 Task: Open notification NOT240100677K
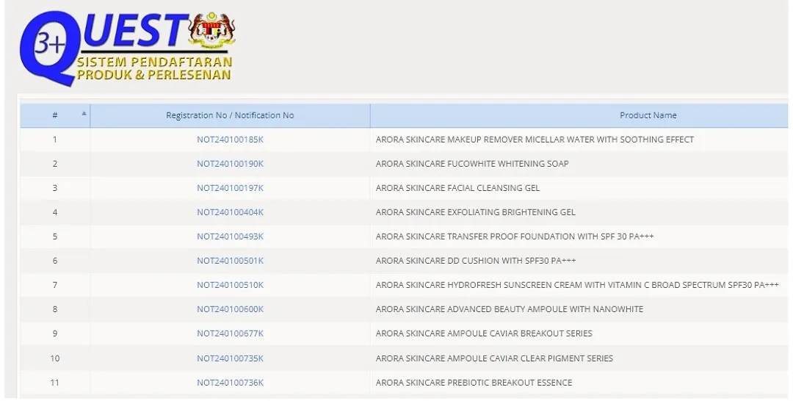[x=230, y=333]
